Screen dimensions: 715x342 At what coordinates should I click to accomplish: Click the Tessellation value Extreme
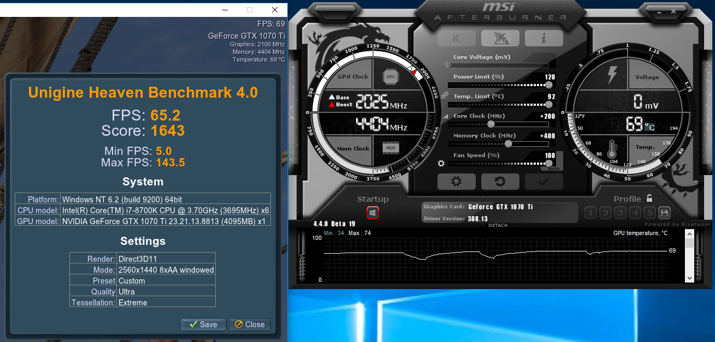(133, 302)
